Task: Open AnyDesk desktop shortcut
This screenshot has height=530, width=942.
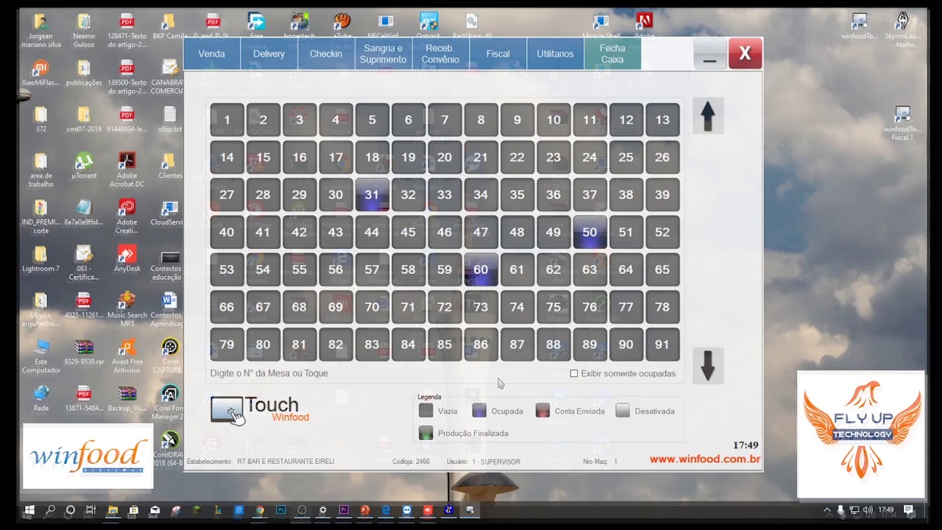Action: (127, 259)
